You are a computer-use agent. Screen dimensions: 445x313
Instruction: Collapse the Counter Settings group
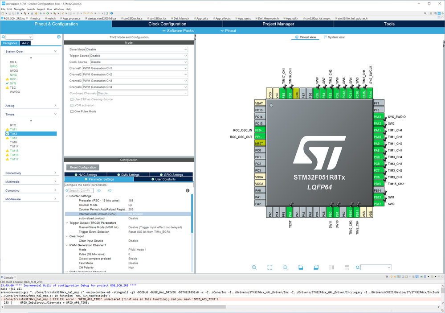pos(67,196)
